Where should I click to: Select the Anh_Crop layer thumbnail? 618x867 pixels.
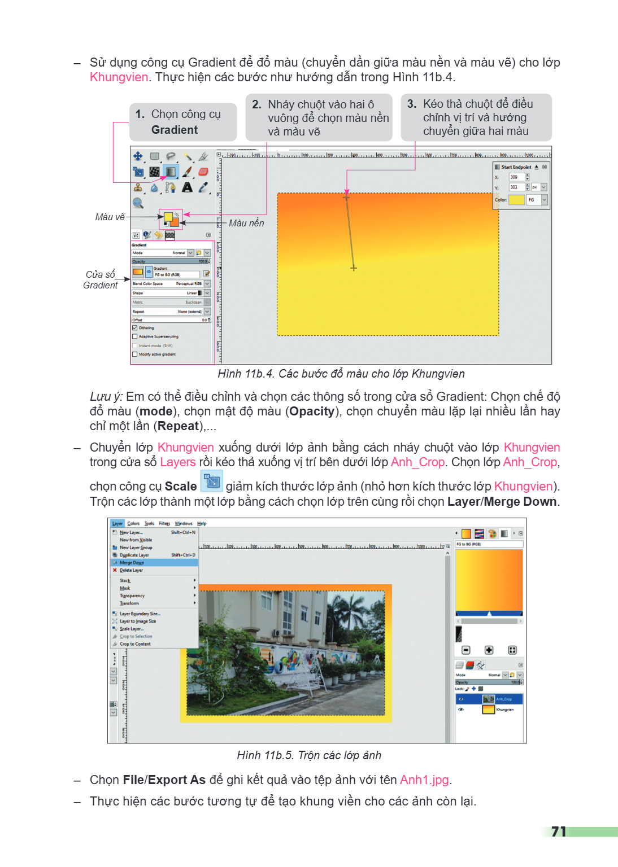click(x=489, y=699)
